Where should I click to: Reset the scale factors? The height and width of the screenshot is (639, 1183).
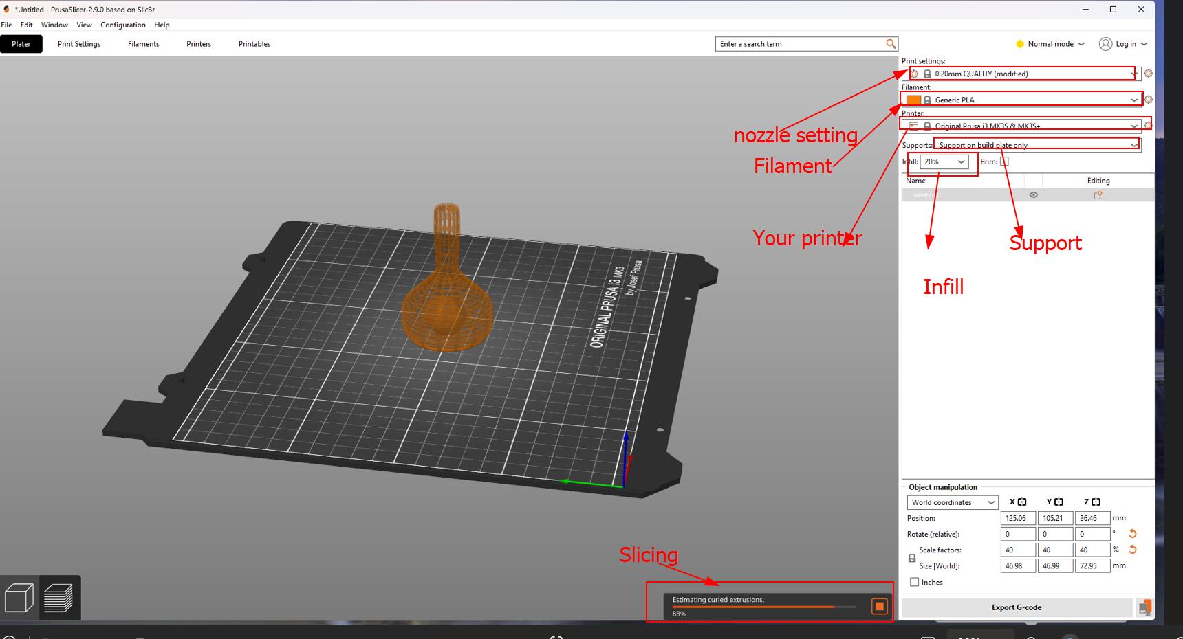(x=1132, y=550)
